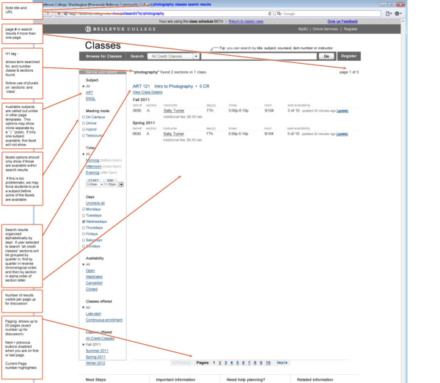Open the START time dropdown
The image size is (440, 383).
[93, 184]
